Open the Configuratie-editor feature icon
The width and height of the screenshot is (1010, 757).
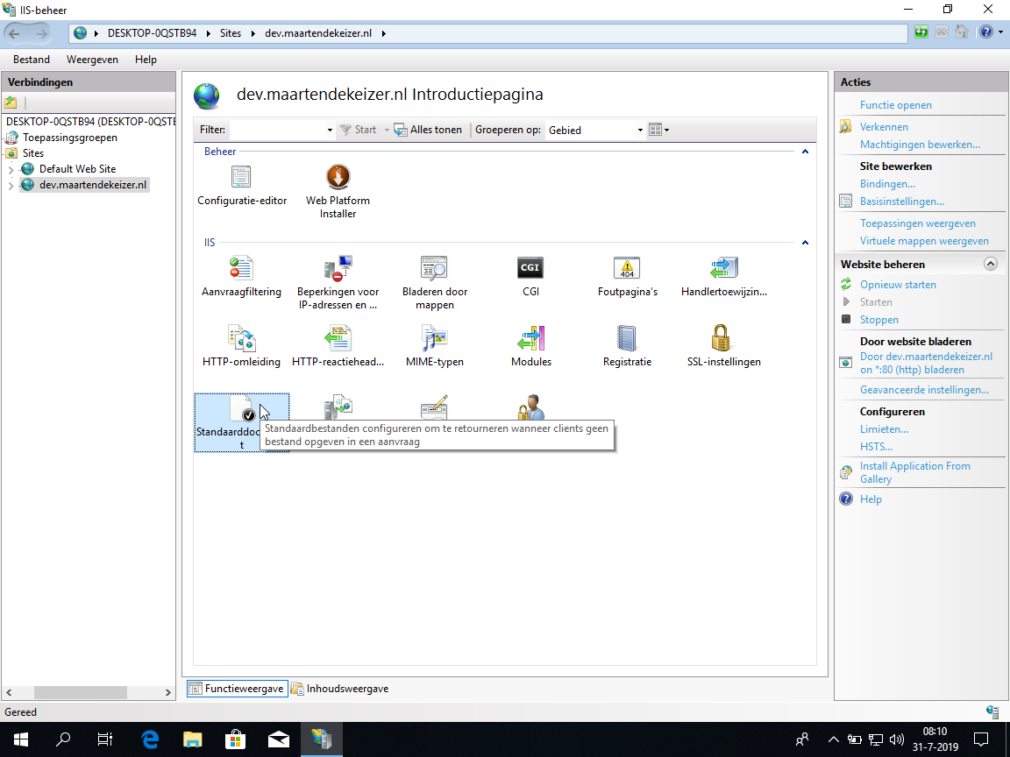click(241, 177)
